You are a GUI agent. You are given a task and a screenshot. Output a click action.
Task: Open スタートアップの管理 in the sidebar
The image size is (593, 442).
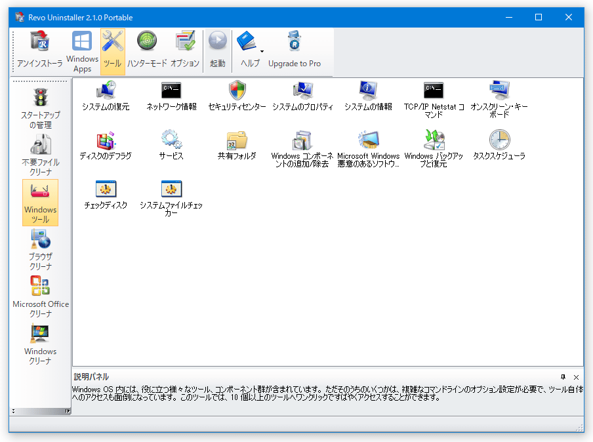(x=41, y=108)
